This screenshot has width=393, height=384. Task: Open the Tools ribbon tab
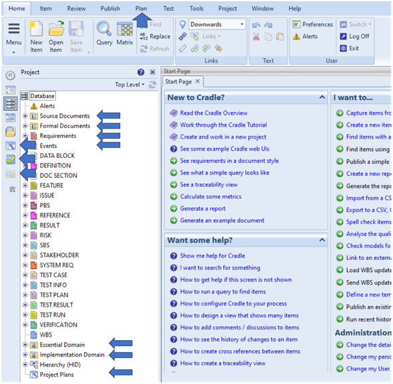pos(196,9)
